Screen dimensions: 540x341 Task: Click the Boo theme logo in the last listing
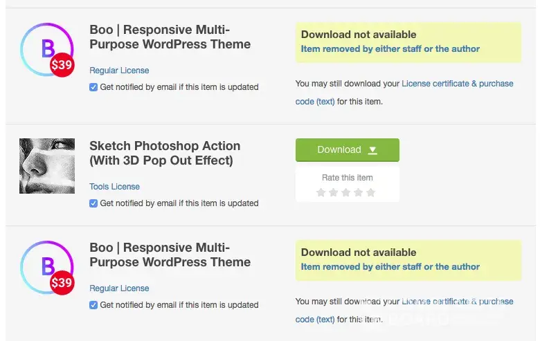click(43, 266)
